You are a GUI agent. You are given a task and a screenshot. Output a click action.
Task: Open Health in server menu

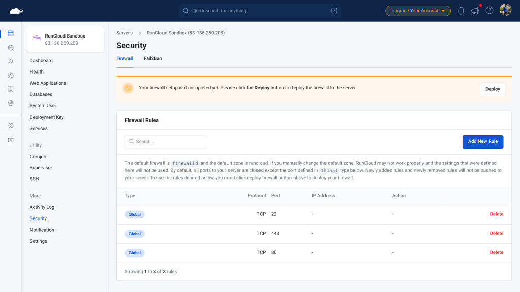37,72
